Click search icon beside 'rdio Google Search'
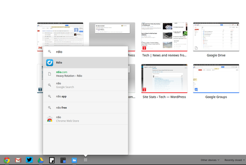 click(x=50, y=85)
